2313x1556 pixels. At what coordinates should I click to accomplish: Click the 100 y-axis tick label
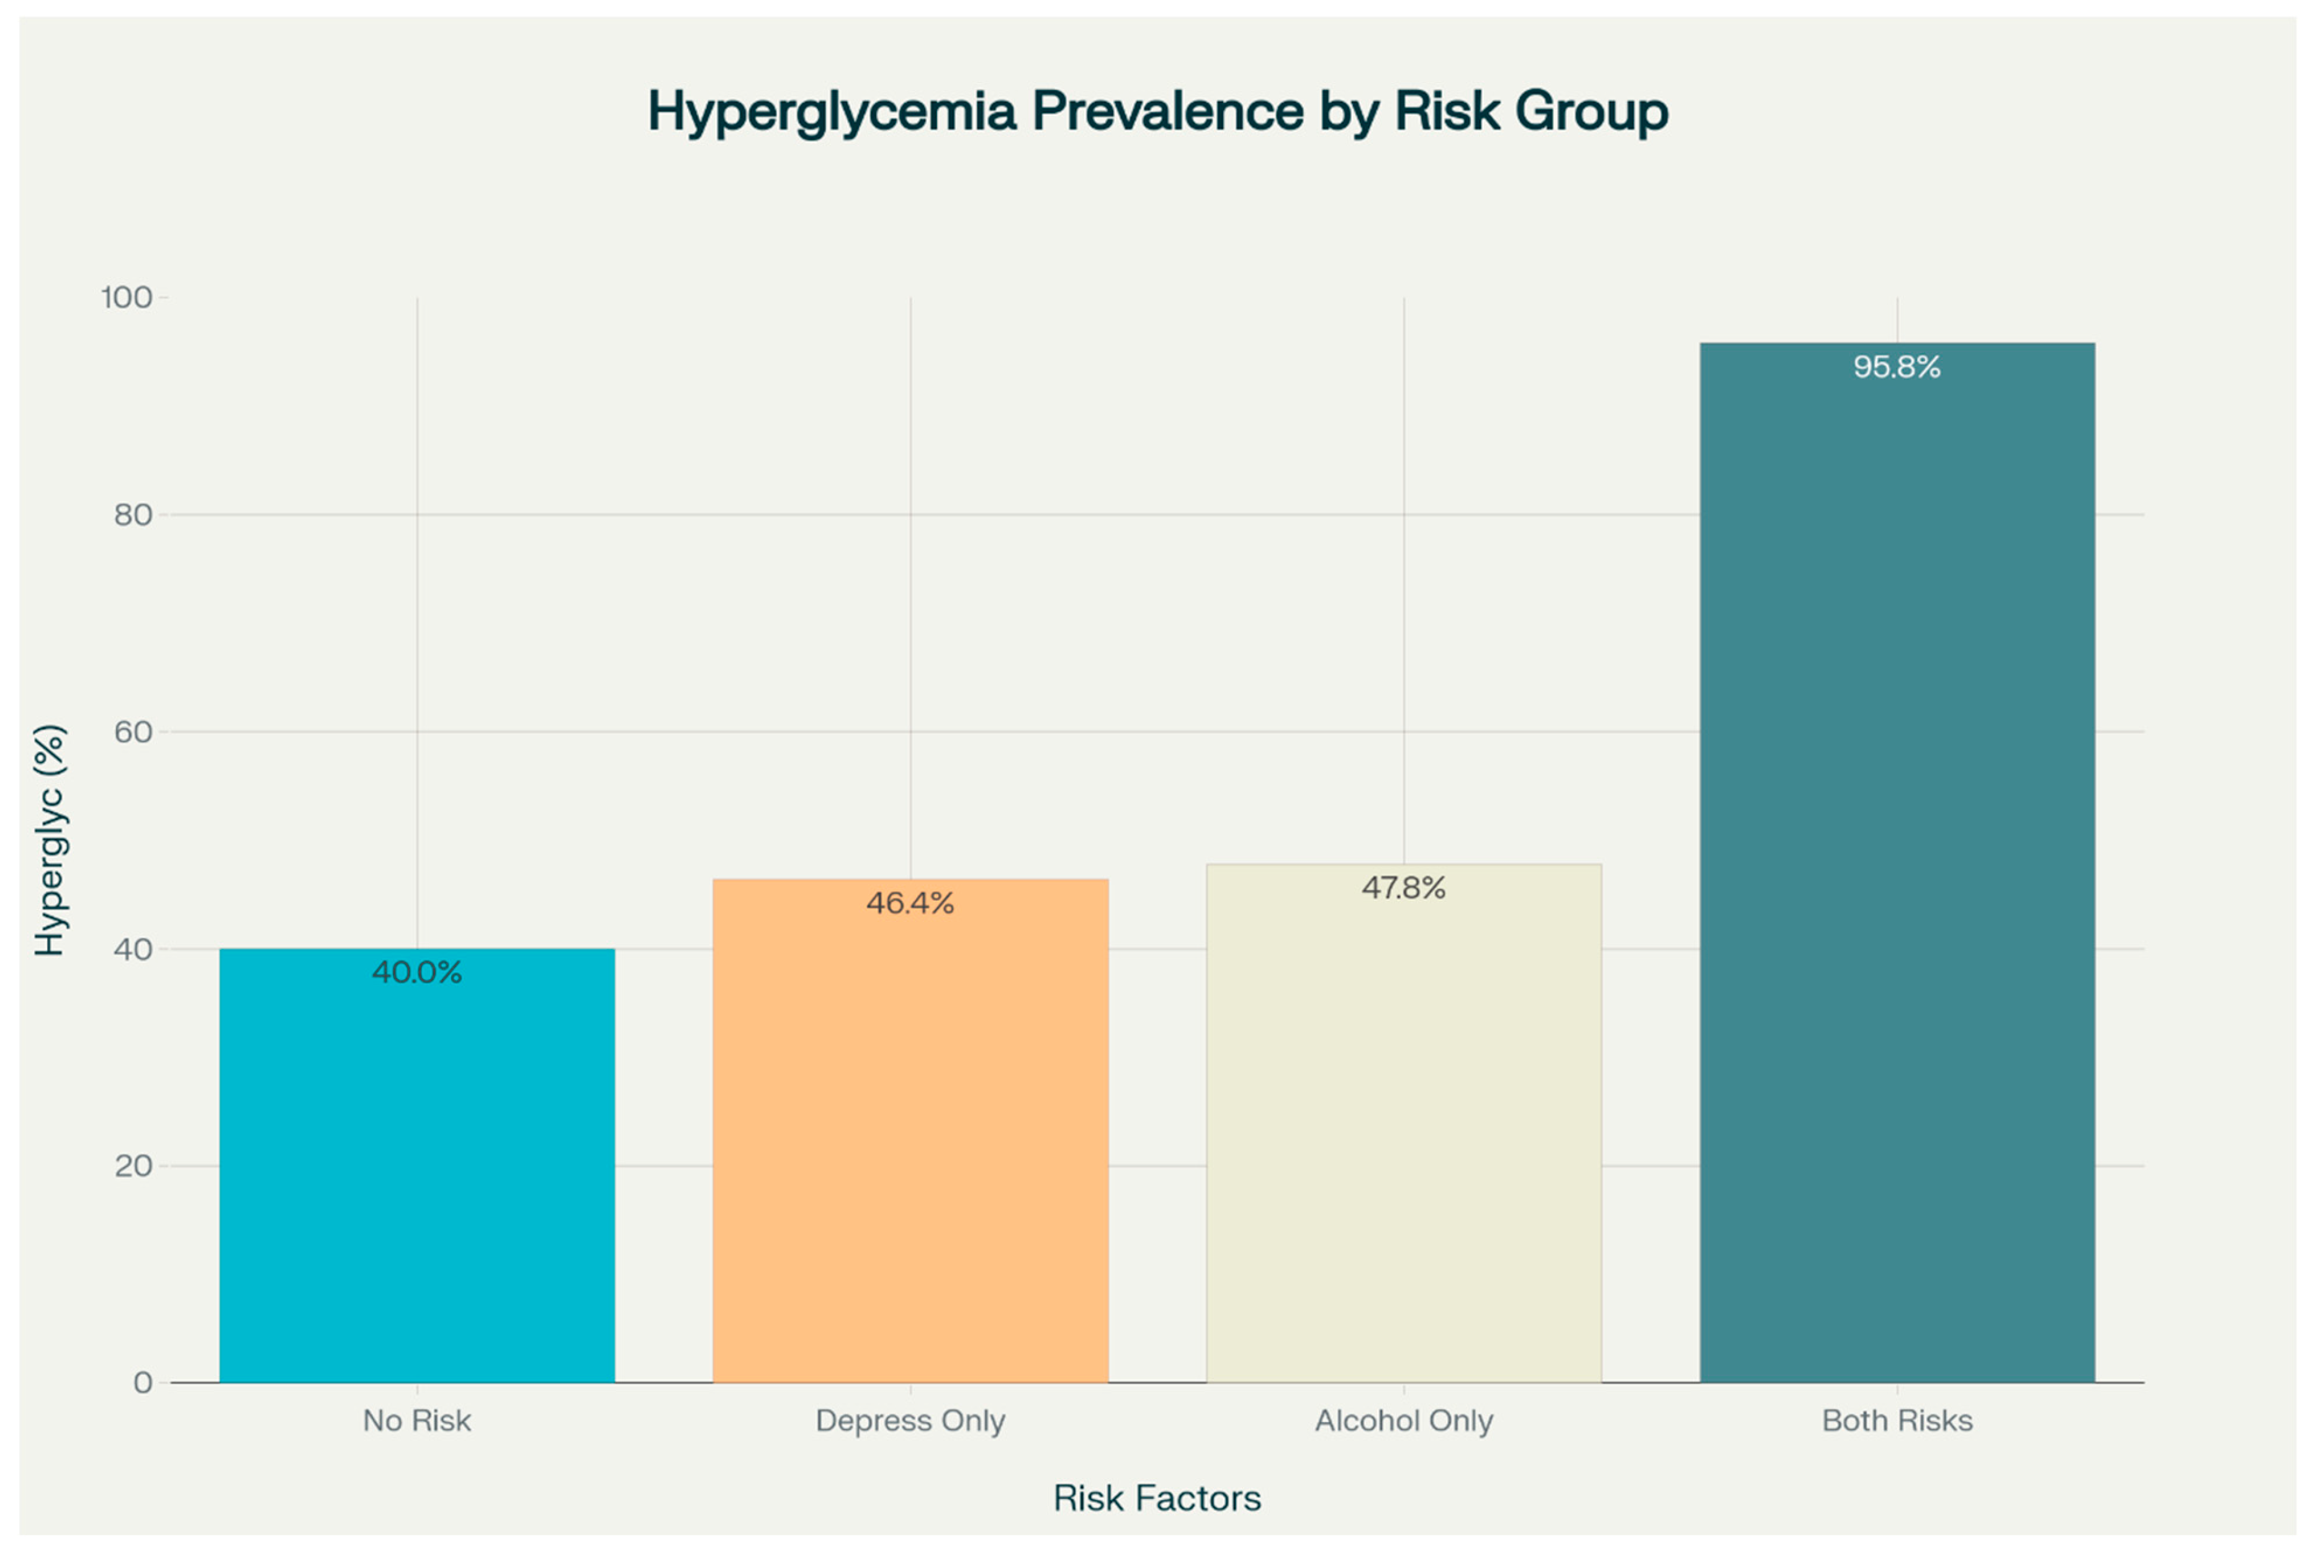click(127, 298)
